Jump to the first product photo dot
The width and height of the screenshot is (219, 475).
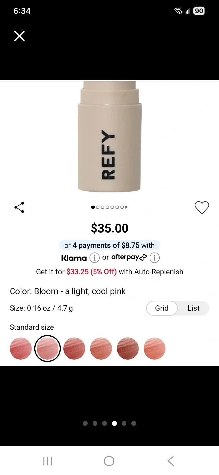coord(93,207)
